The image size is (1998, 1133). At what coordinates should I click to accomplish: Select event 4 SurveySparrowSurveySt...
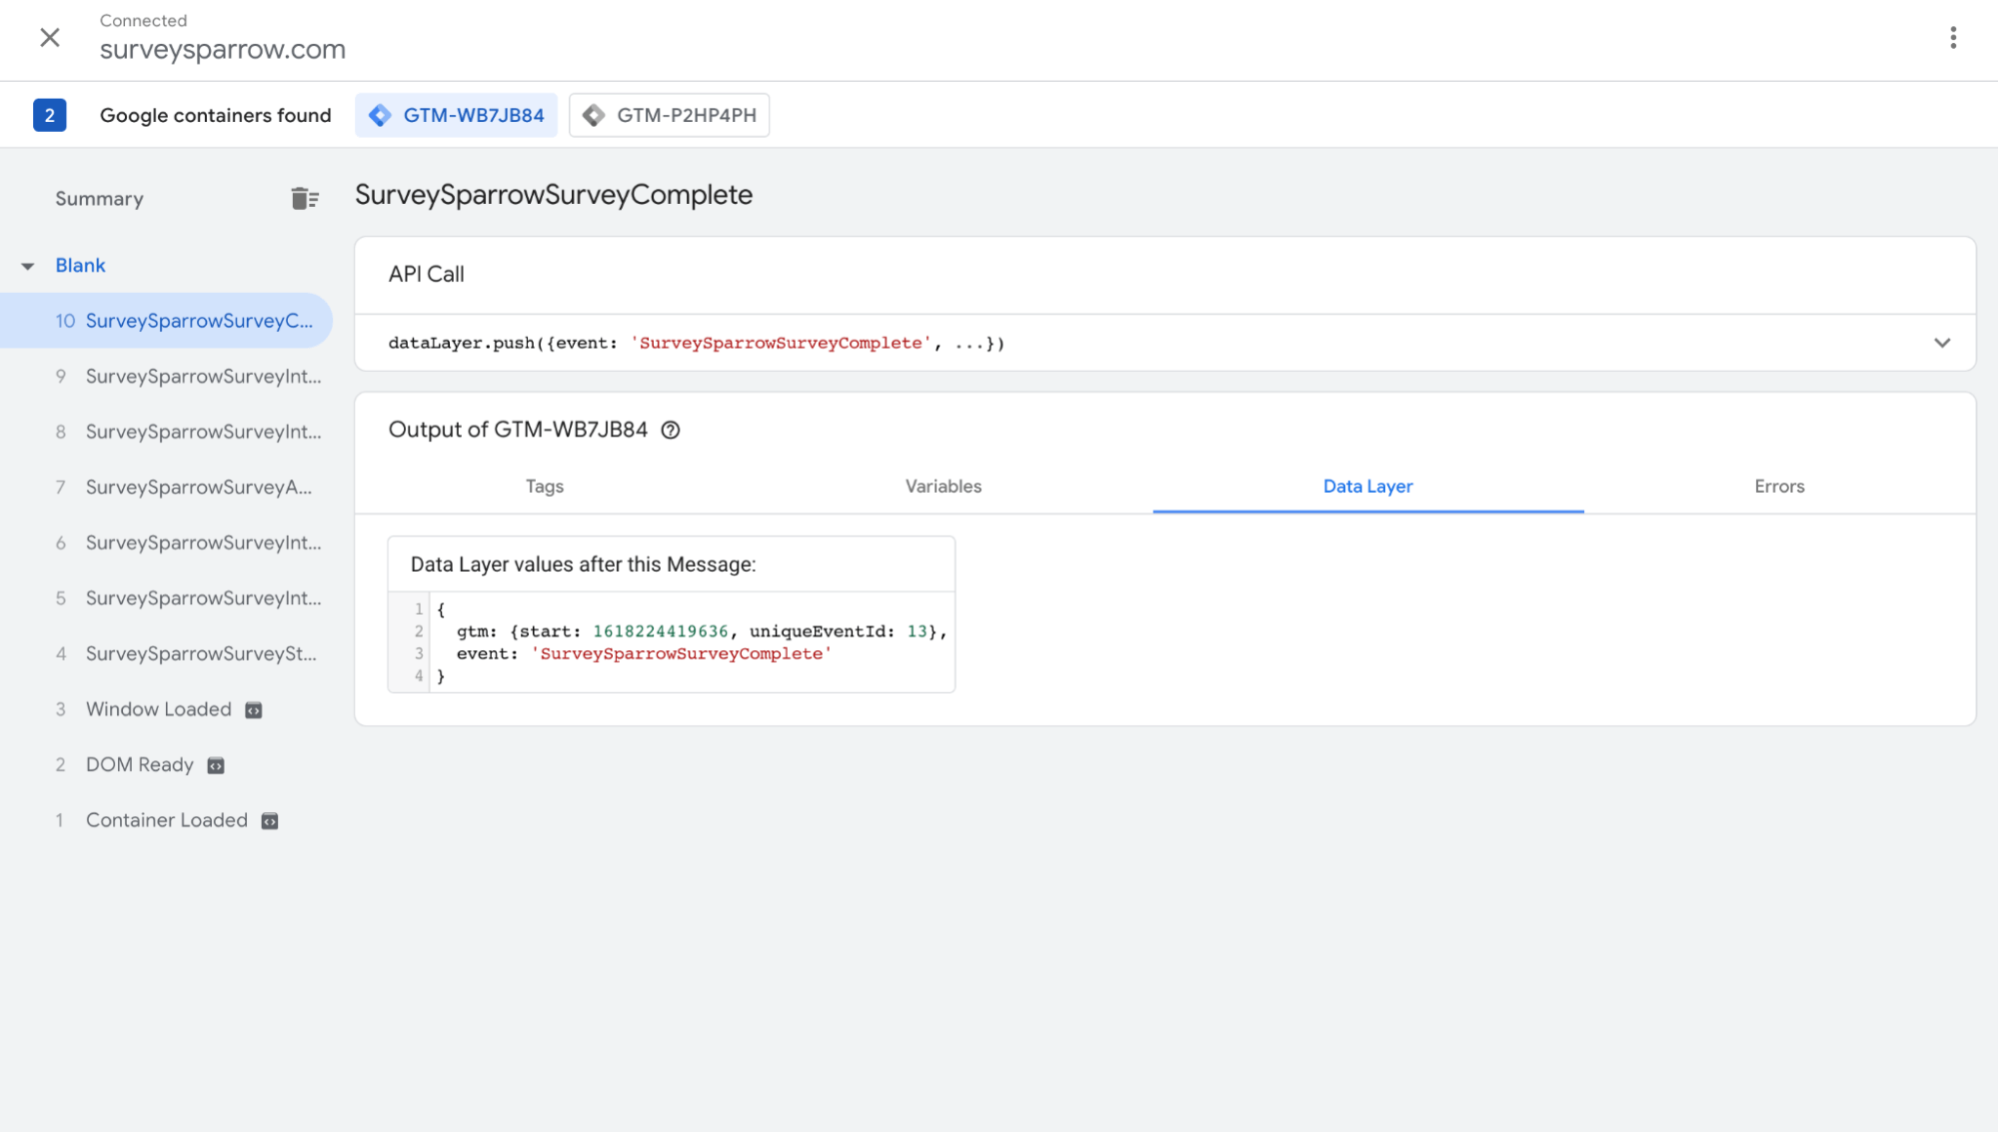200,653
